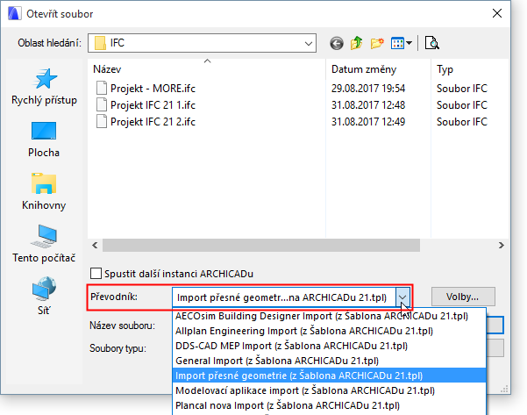Image resolution: width=527 pixels, height=415 pixels.
Task: Click the Převodník selected value field
Action: click(284, 297)
